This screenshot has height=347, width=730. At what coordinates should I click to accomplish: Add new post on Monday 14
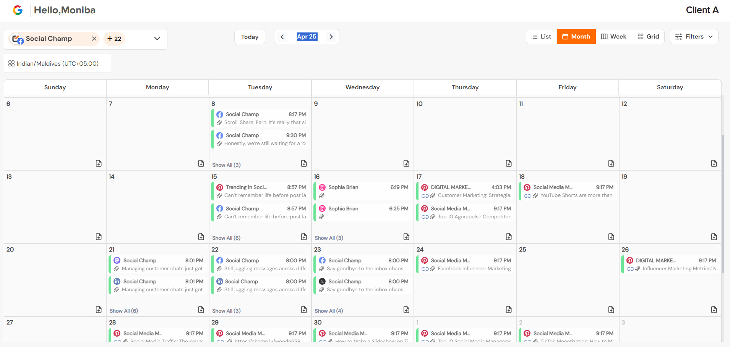tap(201, 237)
